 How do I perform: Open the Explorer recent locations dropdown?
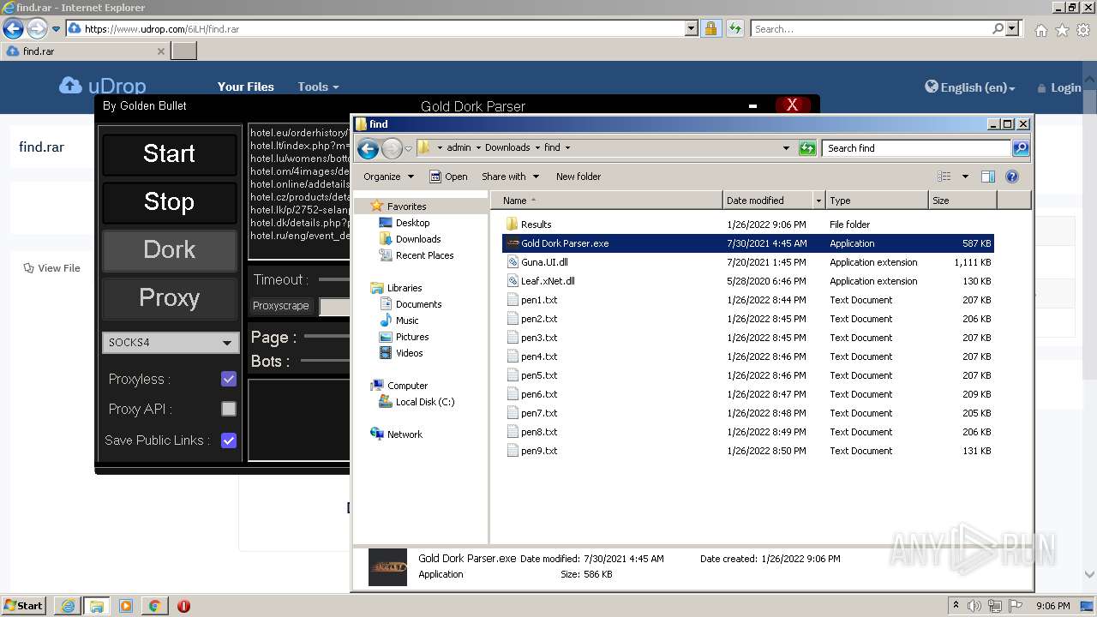pos(408,148)
